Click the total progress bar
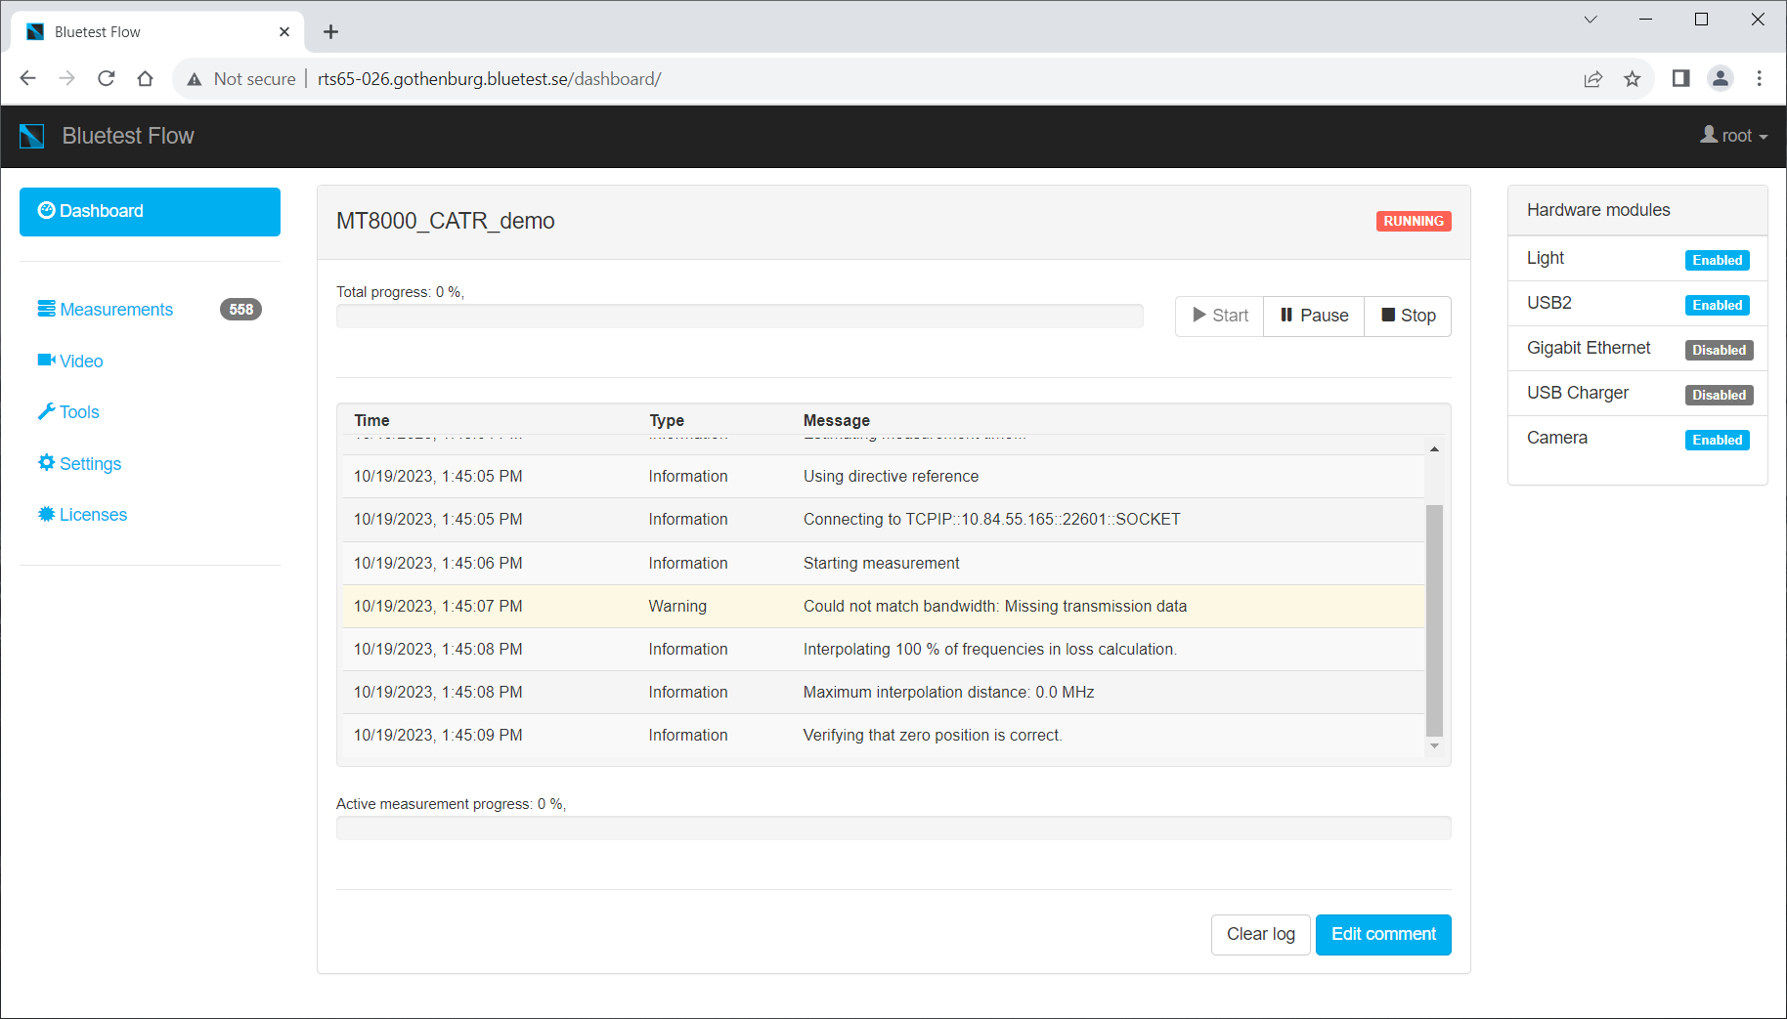Image resolution: width=1787 pixels, height=1019 pixels. 740,317
